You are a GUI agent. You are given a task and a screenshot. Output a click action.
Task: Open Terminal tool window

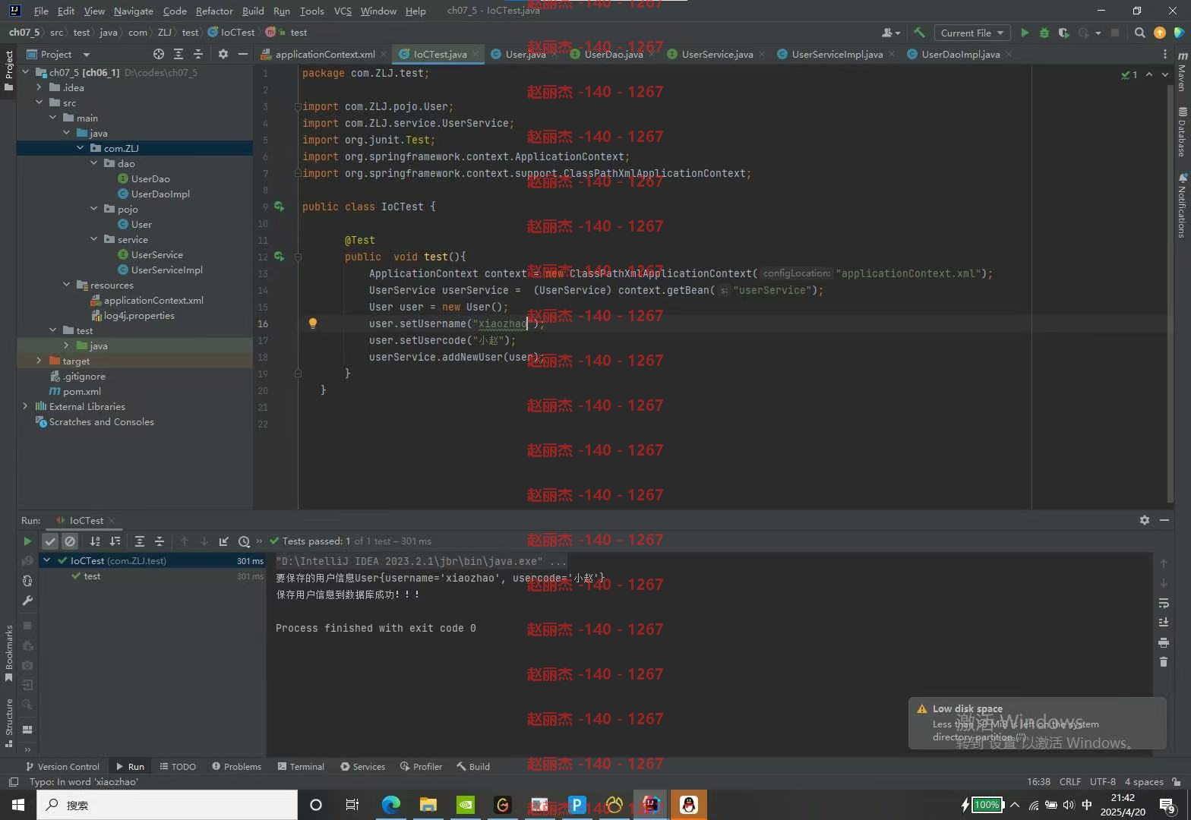[x=302, y=766]
